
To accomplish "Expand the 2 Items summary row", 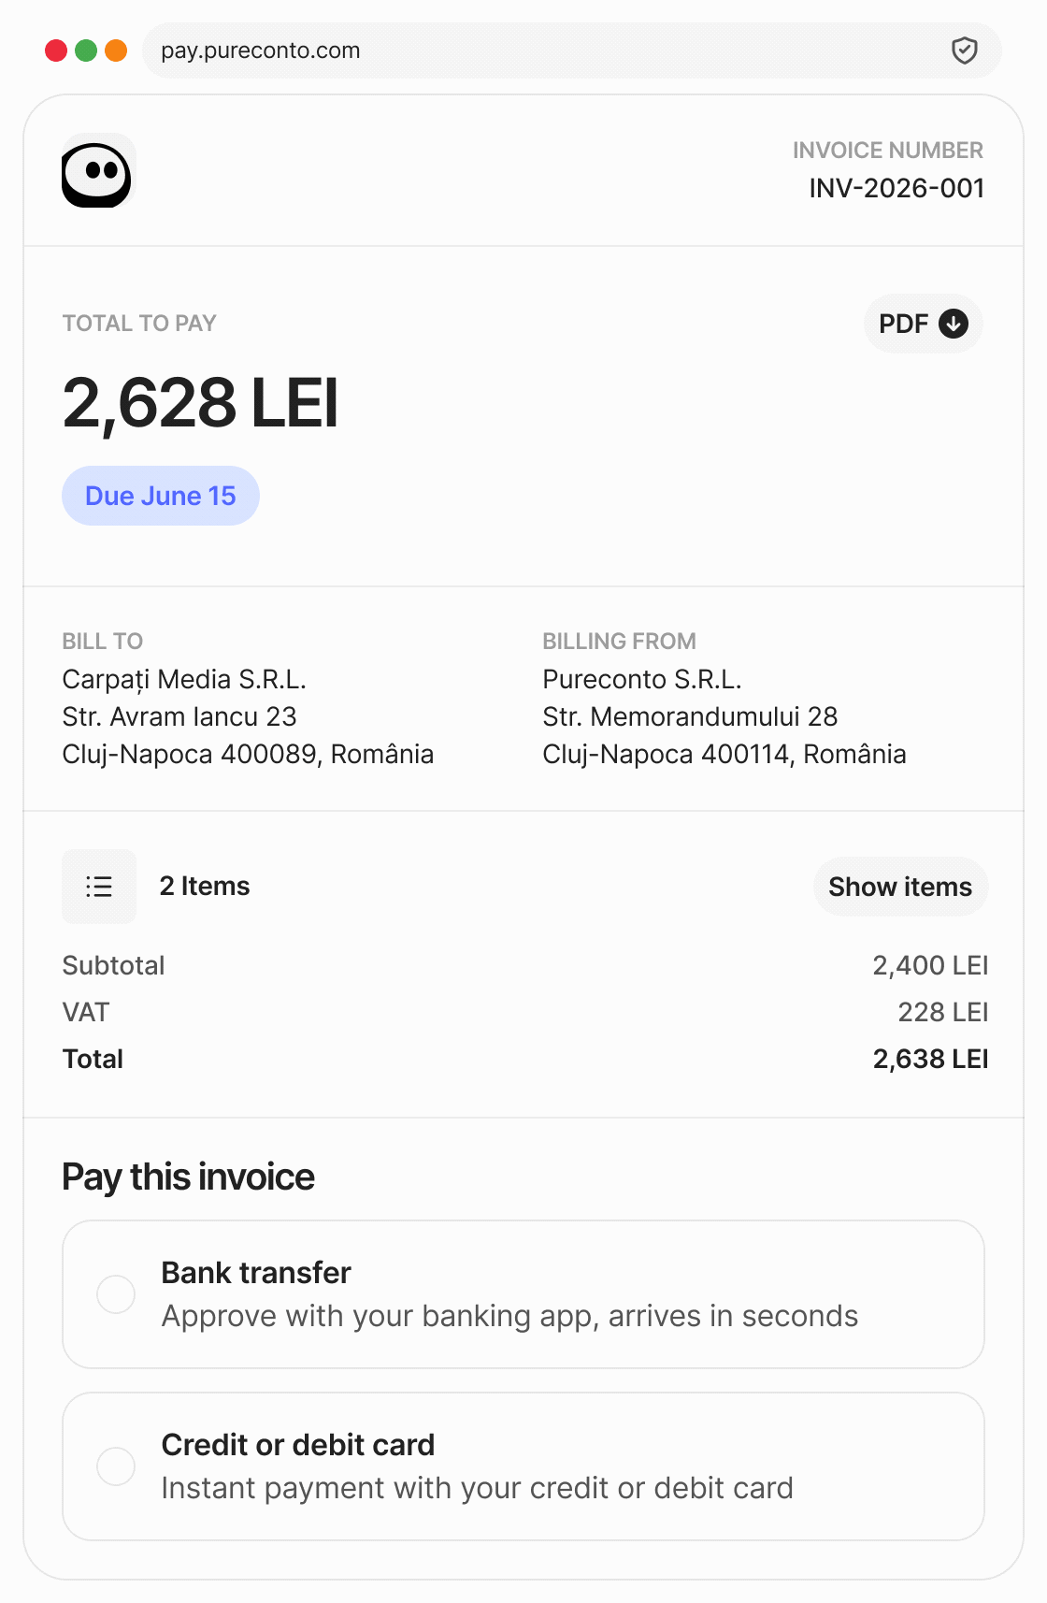I will point(523,887).
